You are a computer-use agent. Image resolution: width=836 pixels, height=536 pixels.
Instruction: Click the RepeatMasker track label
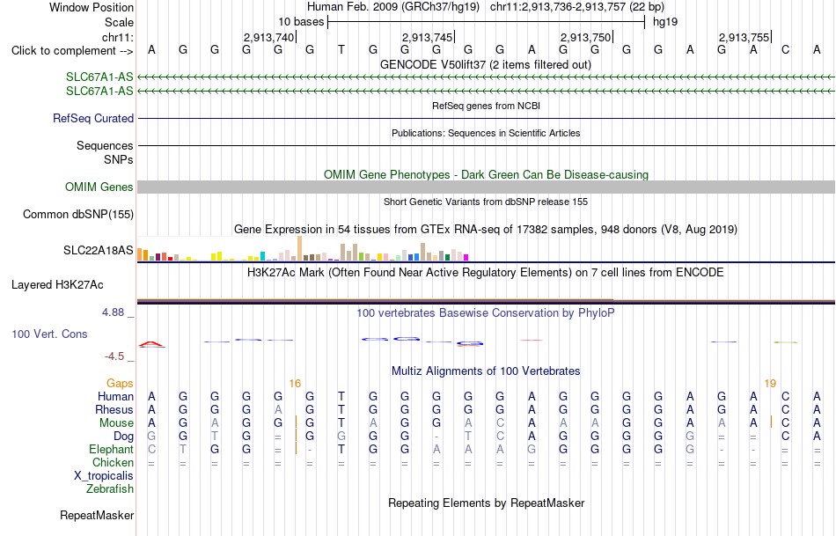pyautogui.click(x=97, y=515)
